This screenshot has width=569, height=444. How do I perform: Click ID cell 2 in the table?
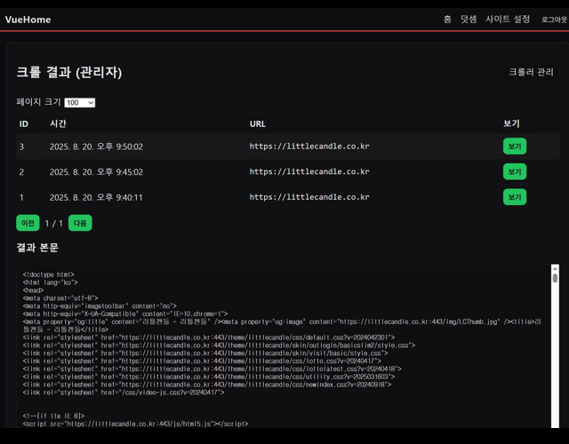click(21, 171)
